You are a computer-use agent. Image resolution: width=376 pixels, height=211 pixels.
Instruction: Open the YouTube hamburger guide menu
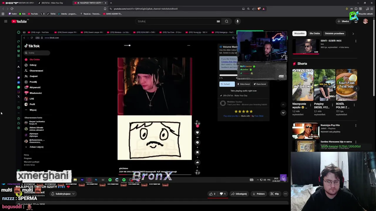point(6,21)
